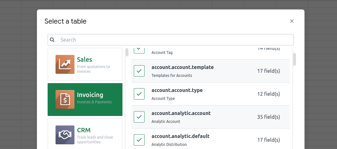Click the Sales chart icon
This screenshot has height=149, width=337.
[x=65, y=64]
